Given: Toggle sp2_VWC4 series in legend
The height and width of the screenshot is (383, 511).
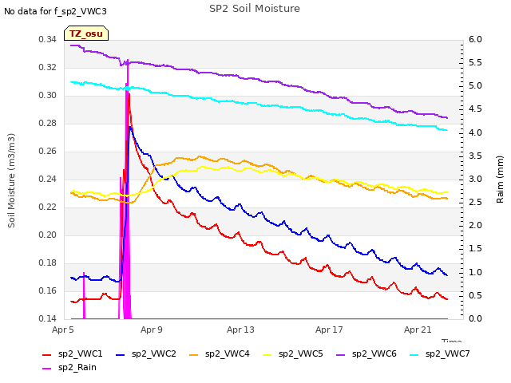Looking at the screenshot, I should click(x=220, y=353).
